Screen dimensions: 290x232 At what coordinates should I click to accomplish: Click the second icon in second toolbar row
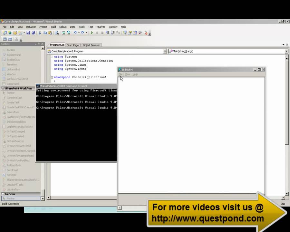(x=10, y=39)
